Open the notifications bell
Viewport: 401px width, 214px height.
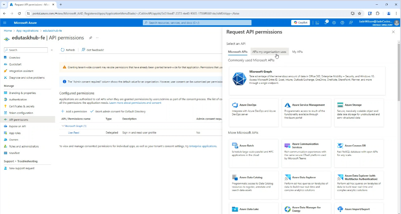326,22
